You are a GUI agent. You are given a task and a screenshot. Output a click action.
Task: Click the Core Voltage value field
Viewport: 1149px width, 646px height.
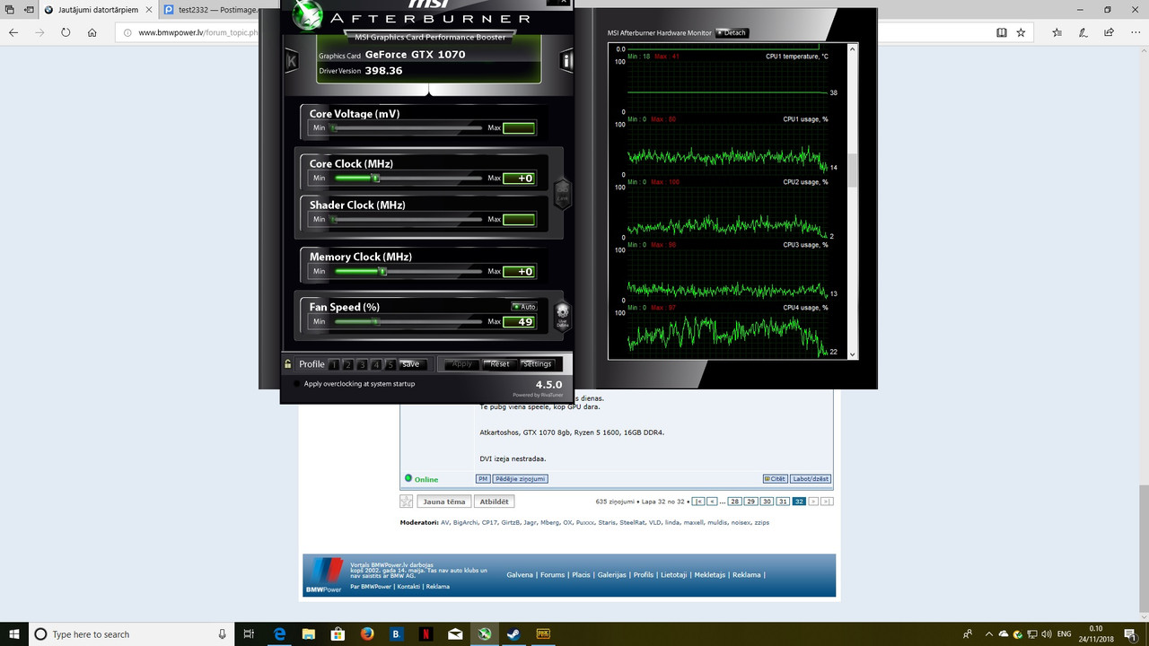tap(519, 128)
